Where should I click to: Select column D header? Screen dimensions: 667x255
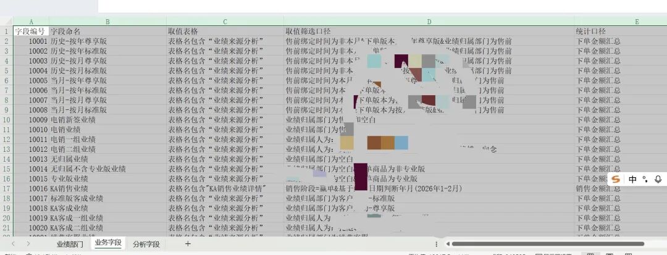coord(429,22)
